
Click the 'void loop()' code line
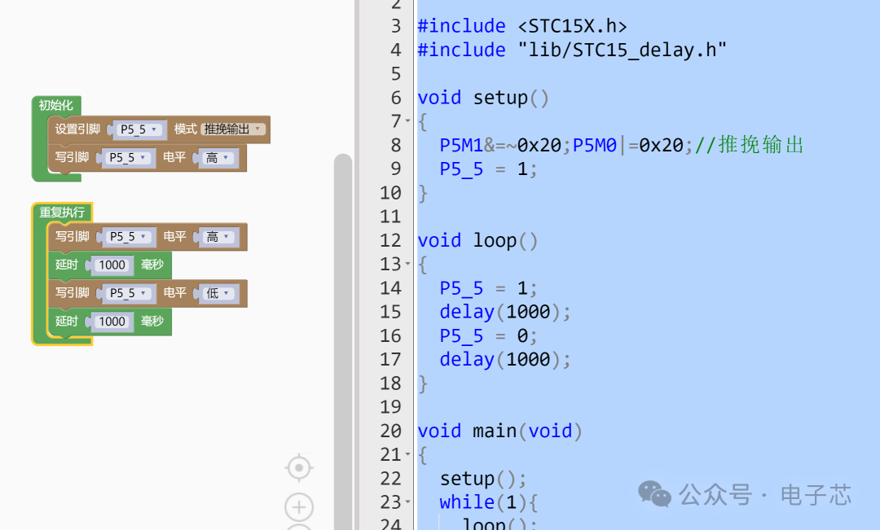coord(477,241)
